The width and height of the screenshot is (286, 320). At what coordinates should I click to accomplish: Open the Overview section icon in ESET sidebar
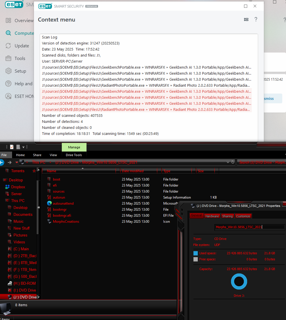(x=8, y=20)
